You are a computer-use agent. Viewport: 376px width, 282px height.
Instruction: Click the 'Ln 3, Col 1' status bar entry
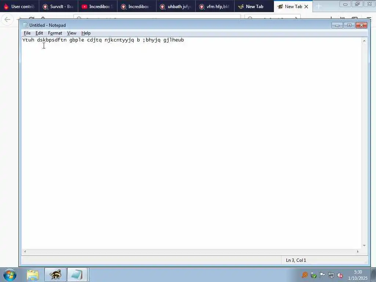tap(296, 260)
